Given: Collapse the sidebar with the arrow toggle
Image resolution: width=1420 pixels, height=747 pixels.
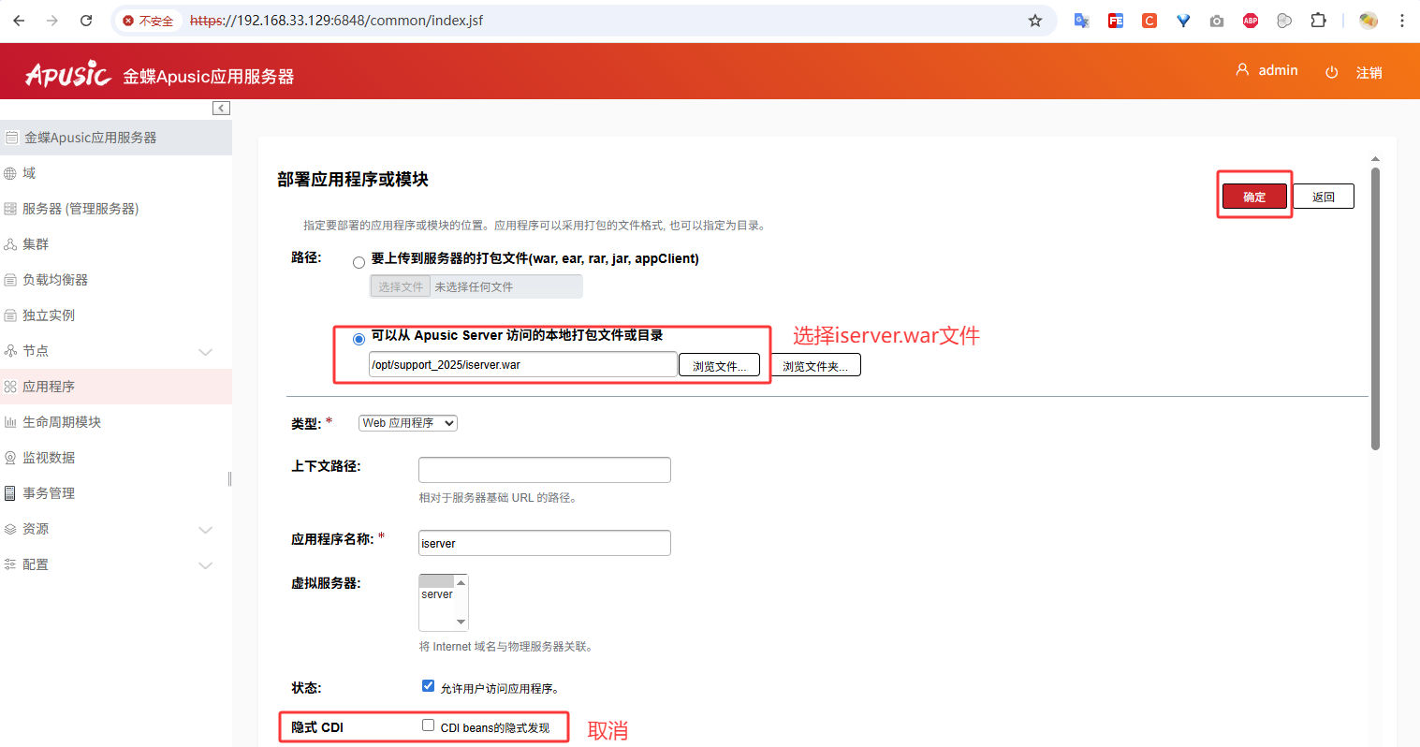Looking at the screenshot, I should (221, 109).
